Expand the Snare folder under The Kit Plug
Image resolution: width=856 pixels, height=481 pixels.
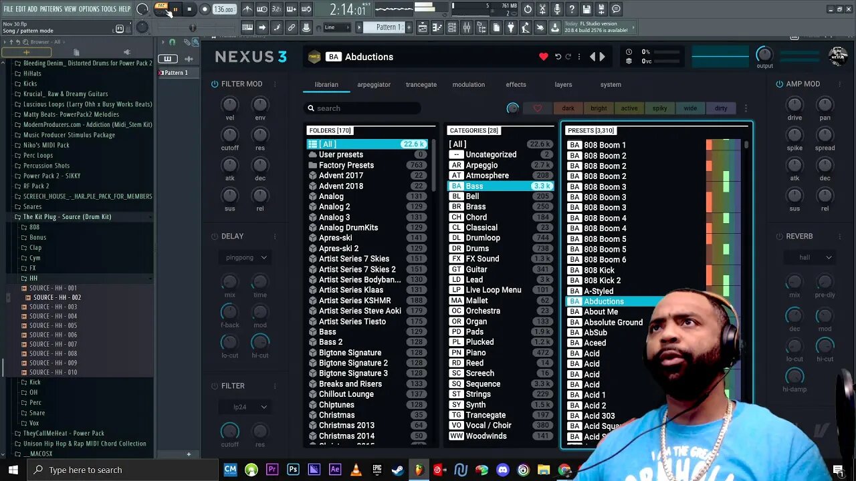click(37, 413)
